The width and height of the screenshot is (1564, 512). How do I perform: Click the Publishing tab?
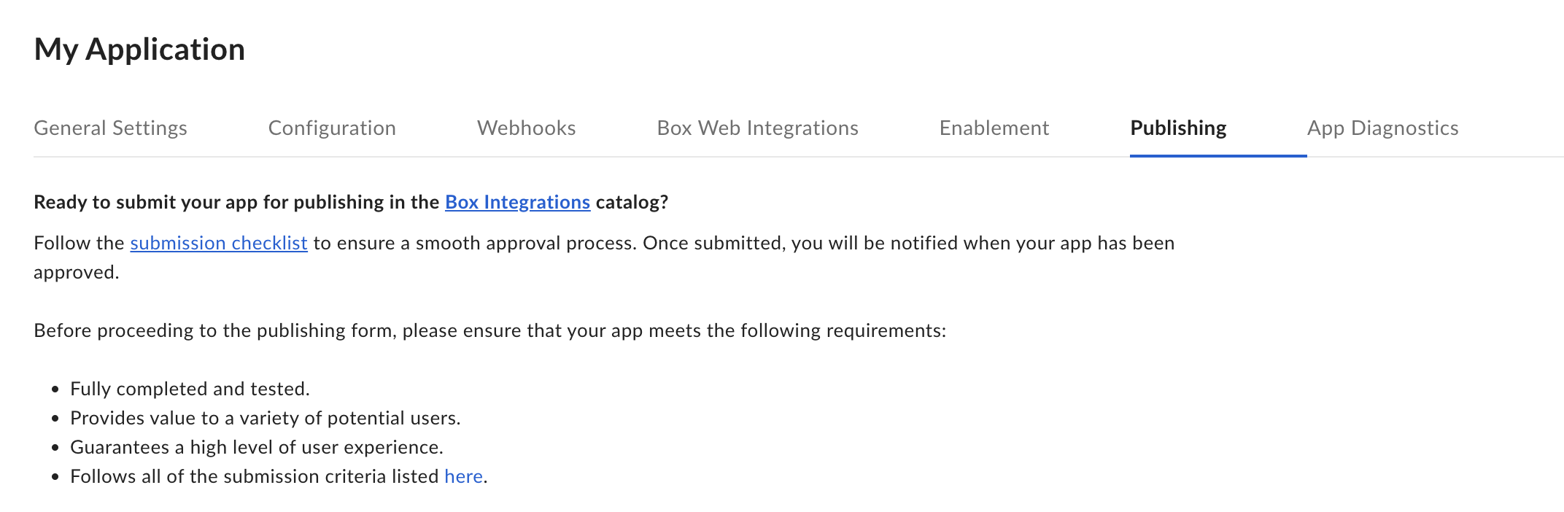(x=1178, y=128)
